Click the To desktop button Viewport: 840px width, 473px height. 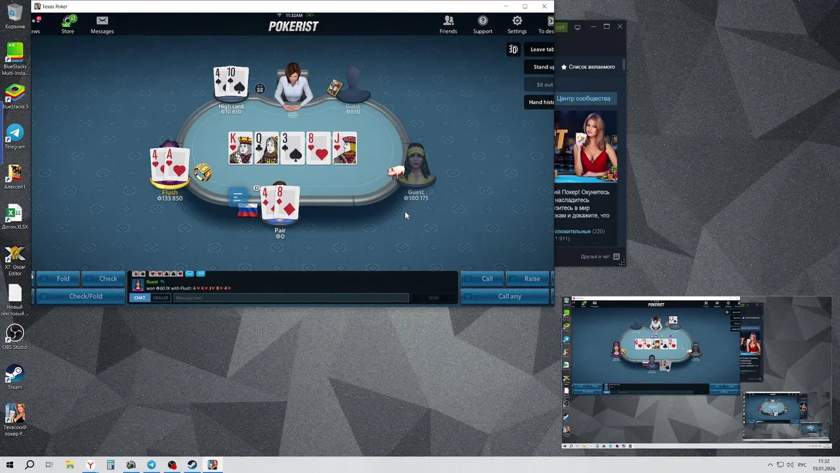(x=546, y=24)
